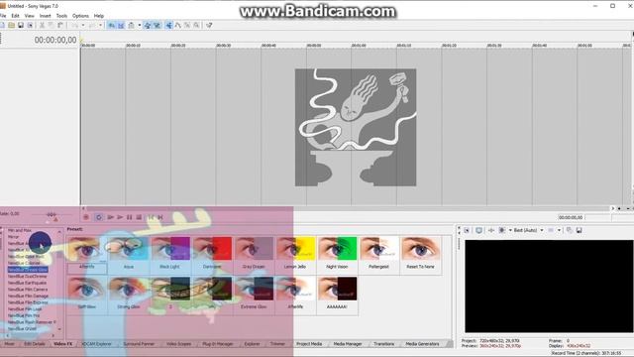Create a new project from the toolbar
The width and height of the screenshot is (634, 357).
[x=2, y=25]
